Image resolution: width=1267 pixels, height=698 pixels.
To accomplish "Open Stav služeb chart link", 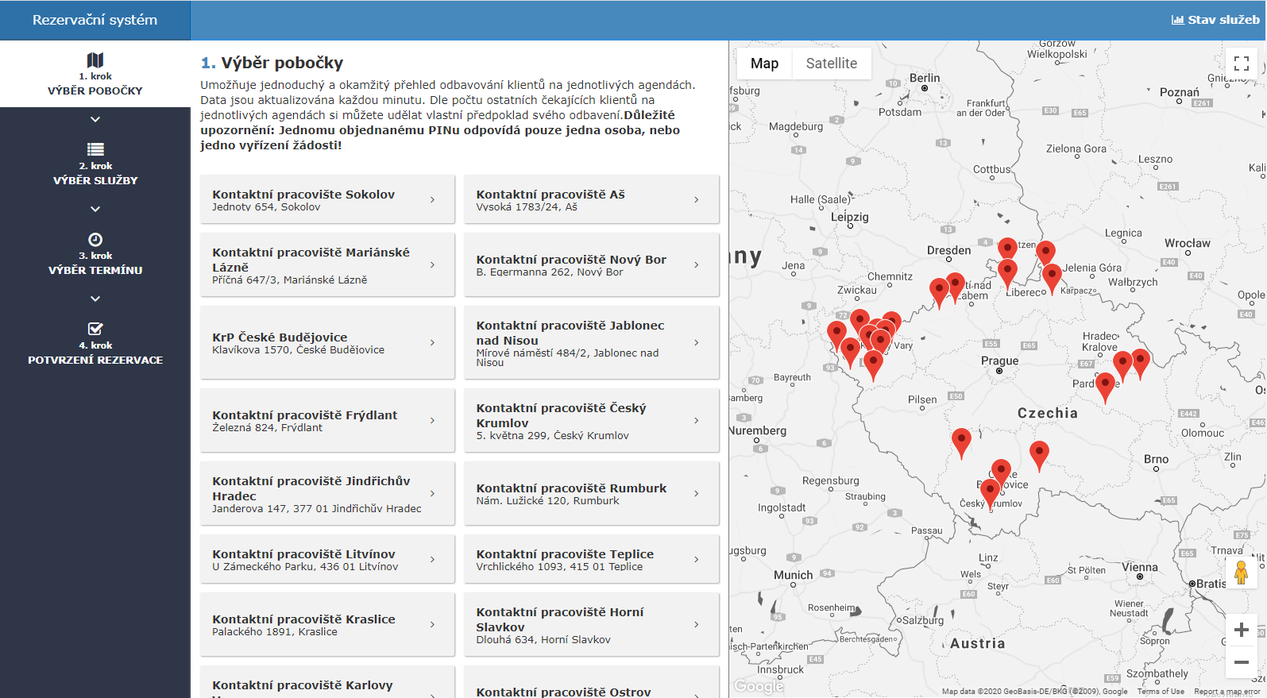I will pyautogui.click(x=1215, y=20).
